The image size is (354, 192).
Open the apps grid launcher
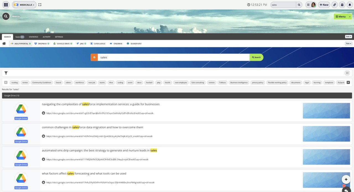coord(6,5)
